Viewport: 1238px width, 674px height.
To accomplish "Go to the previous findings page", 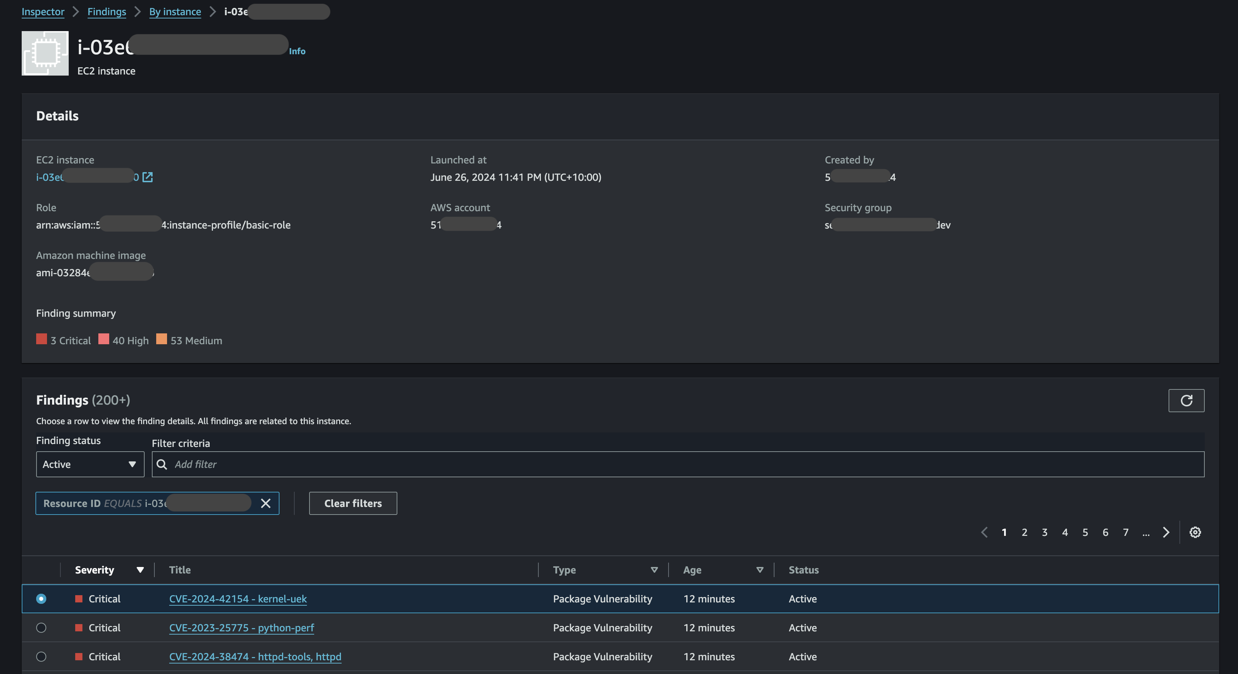I will (x=984, y=532).
